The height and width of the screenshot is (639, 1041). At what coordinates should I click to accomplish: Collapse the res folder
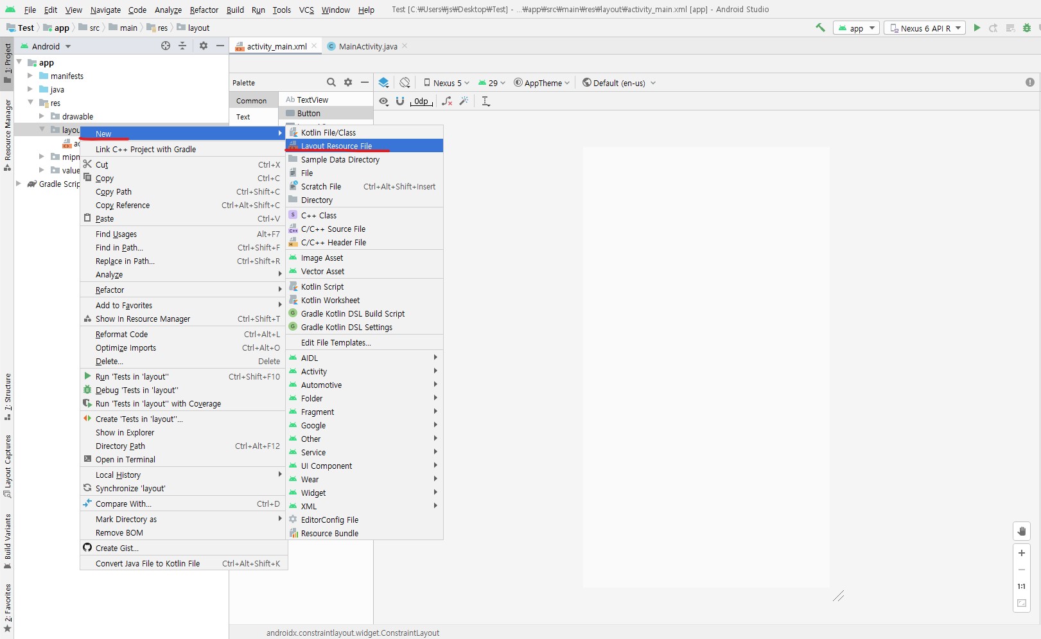point(30,103)
